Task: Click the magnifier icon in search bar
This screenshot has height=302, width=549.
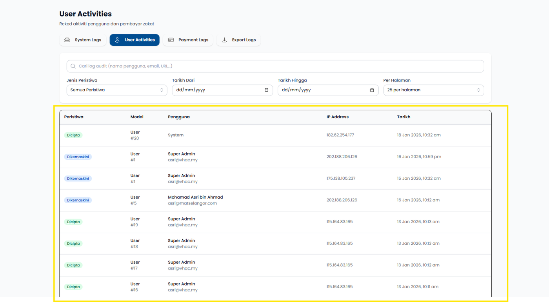Action: (73, 66)
